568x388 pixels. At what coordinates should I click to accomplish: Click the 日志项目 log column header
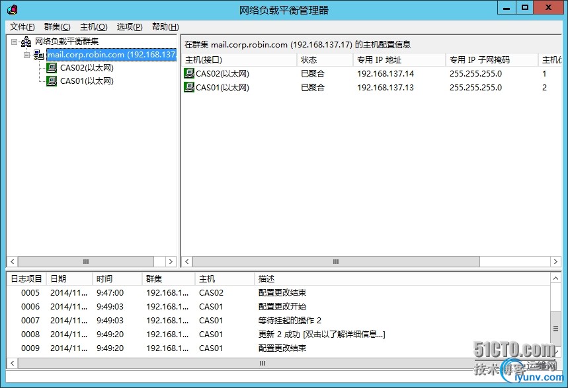click(x=26, y=279)
